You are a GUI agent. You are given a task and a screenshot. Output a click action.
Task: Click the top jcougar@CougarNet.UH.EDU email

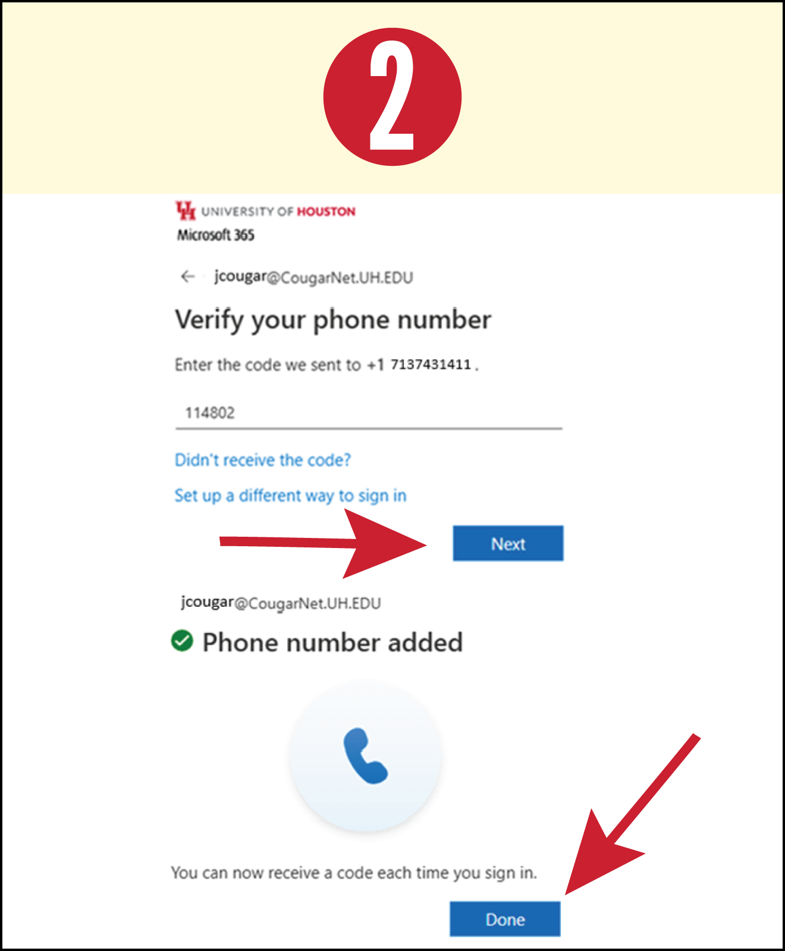click(x=313, y=277)
